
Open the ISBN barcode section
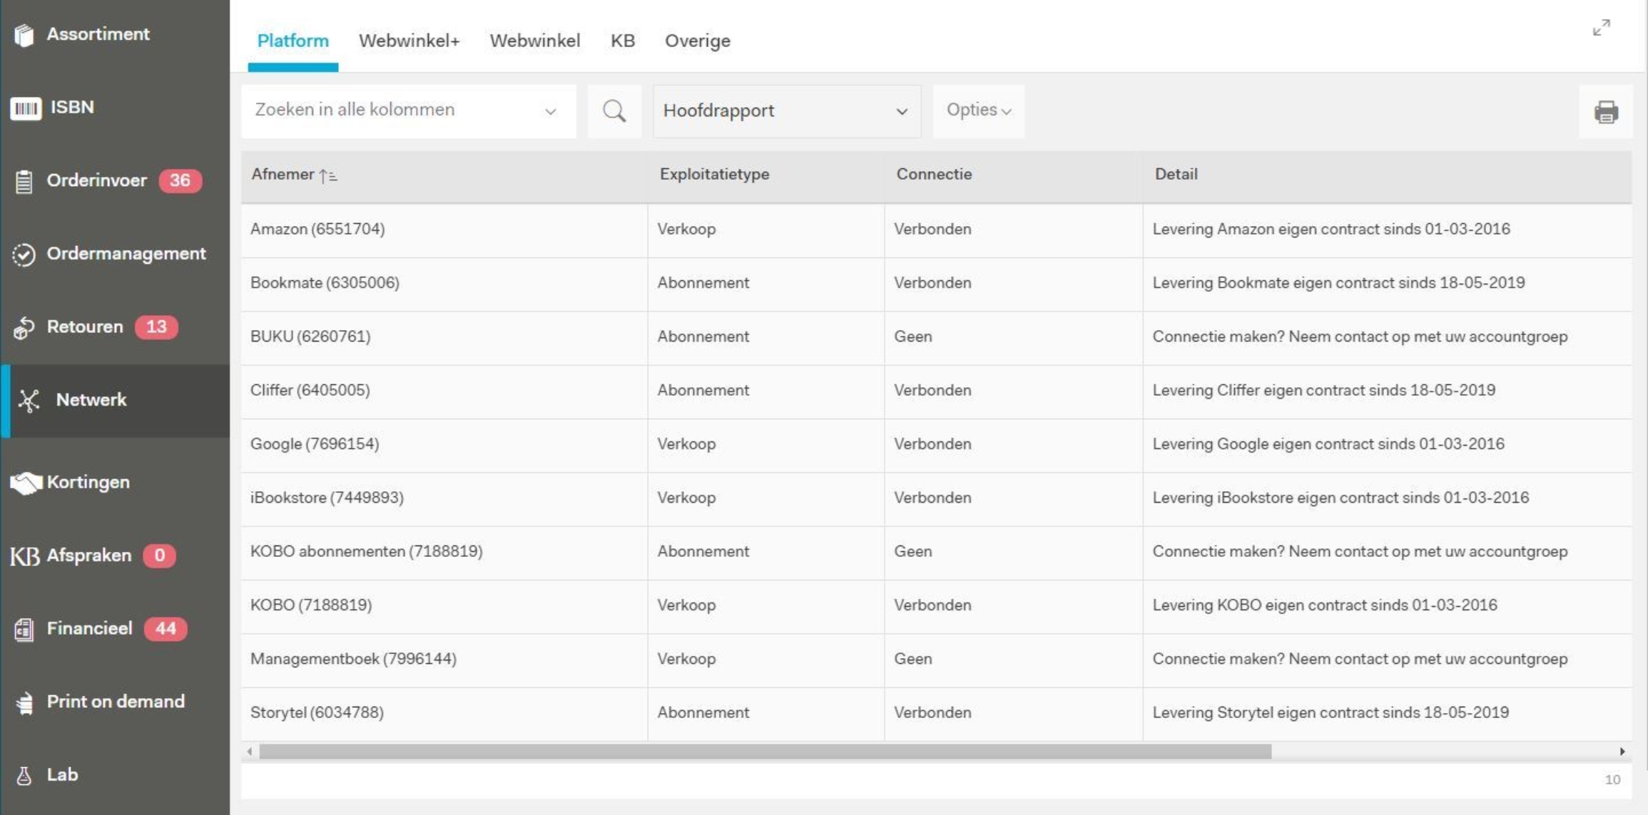71,107
